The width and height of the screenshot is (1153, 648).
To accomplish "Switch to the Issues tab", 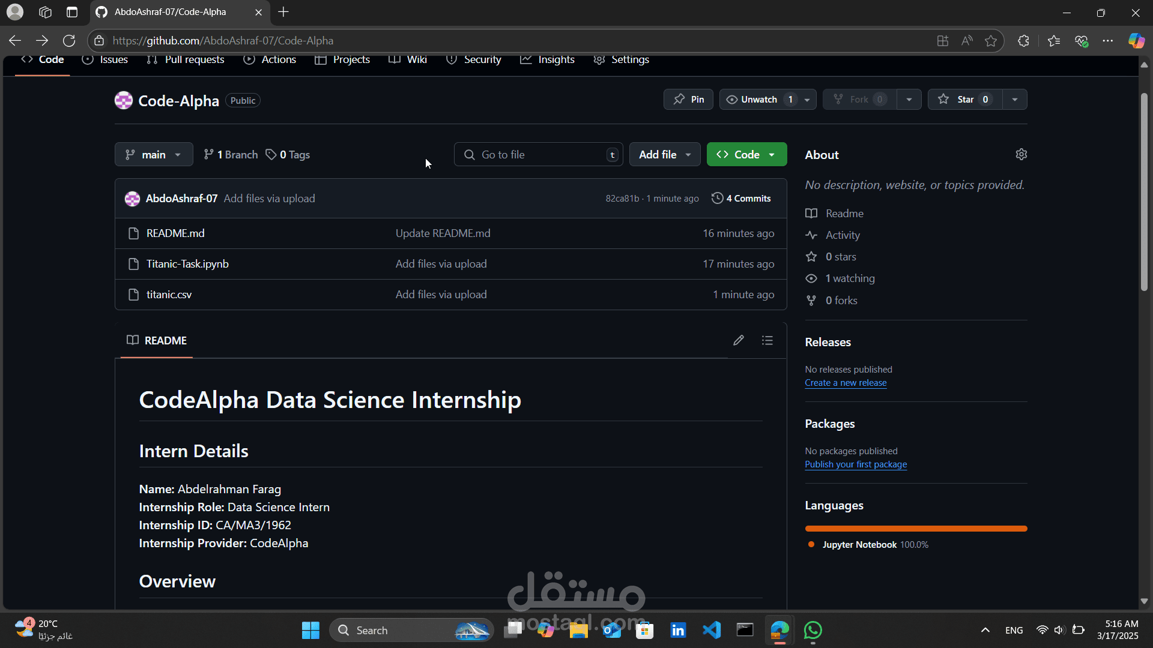I will (105, 59).
